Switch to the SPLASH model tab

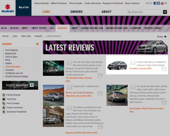click(x=14, y=28)
